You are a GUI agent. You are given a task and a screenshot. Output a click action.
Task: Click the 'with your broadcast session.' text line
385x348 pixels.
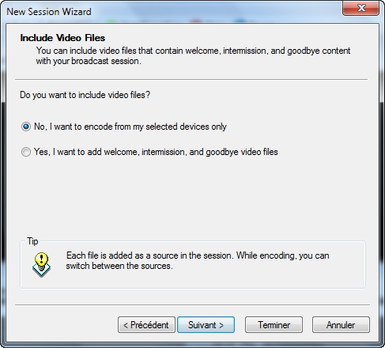[89, 61]
